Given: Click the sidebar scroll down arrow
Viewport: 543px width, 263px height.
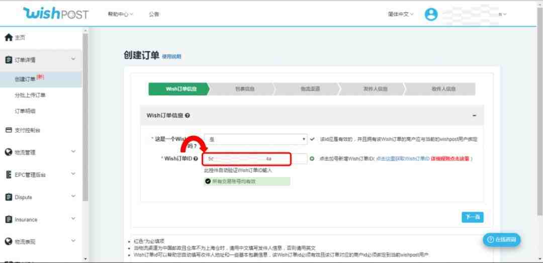Looking at the screenshot, I should click(x=85, y=259).
